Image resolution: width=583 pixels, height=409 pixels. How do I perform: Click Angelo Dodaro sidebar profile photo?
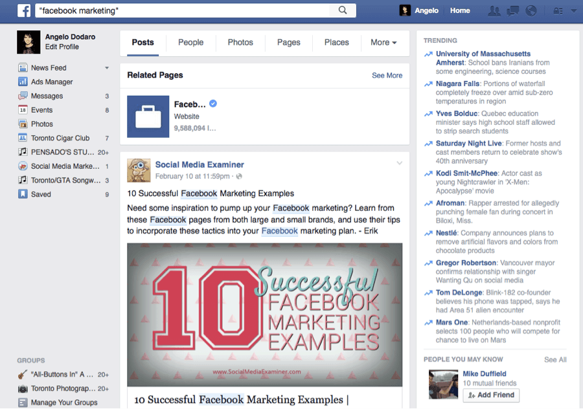(29, 42)
